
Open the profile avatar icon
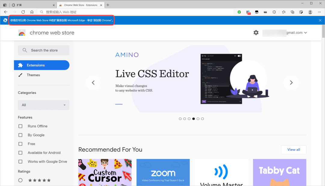[310, 12]
